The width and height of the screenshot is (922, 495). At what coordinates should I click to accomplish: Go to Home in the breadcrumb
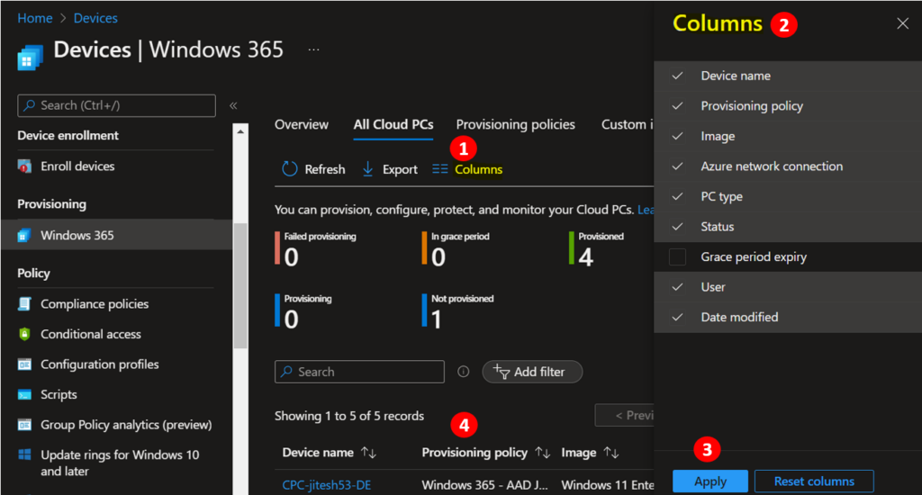(35, 18)
